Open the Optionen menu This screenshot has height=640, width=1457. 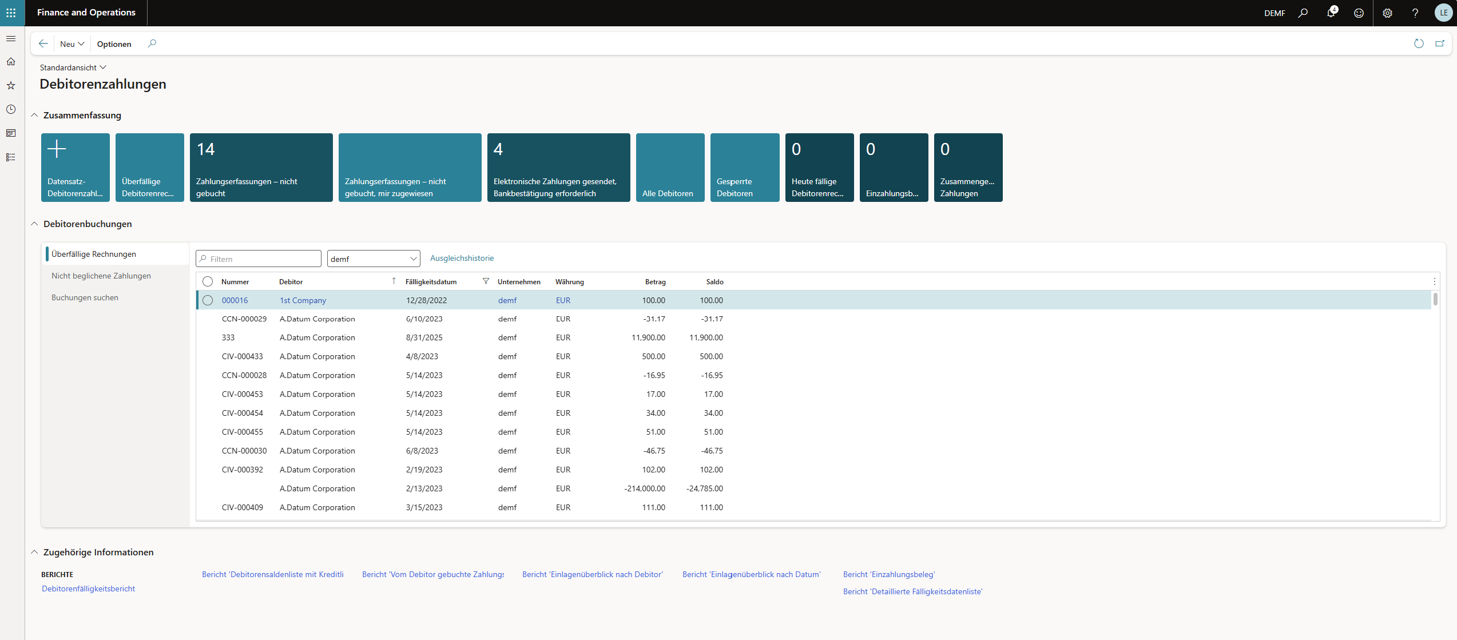(x=114, y=44)
